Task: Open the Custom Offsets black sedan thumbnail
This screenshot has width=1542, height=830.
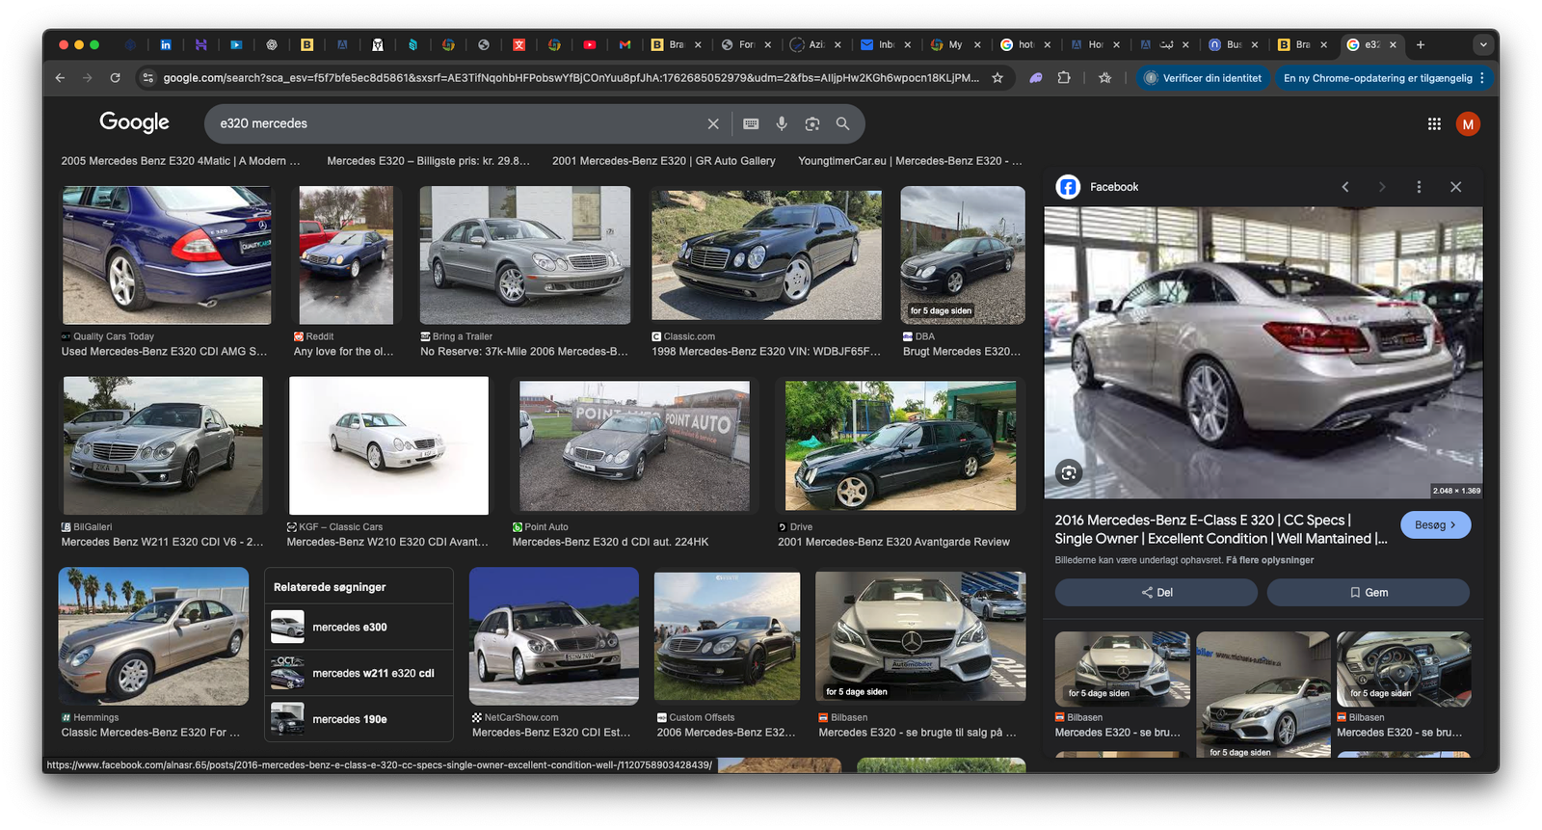Action: pos(727,636)
